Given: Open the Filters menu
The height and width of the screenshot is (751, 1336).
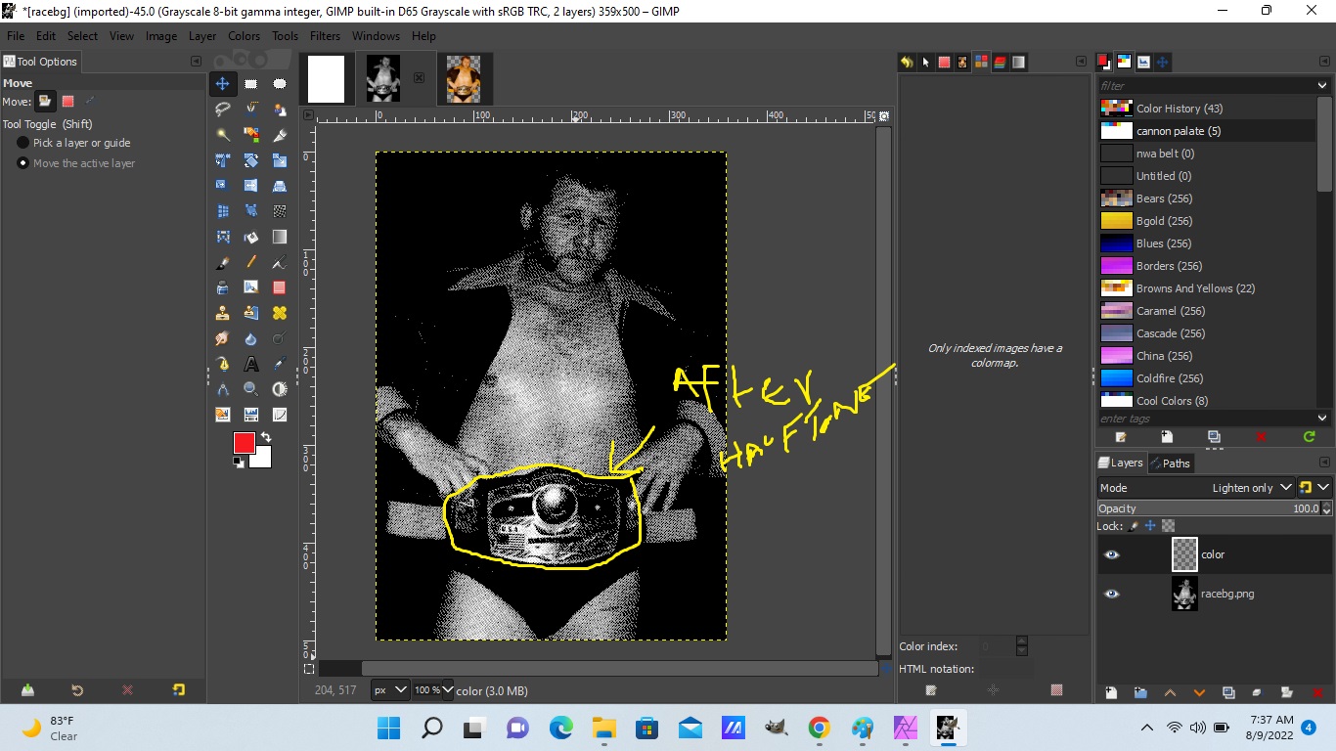Looking at the screenshot, I should (325, 36).
